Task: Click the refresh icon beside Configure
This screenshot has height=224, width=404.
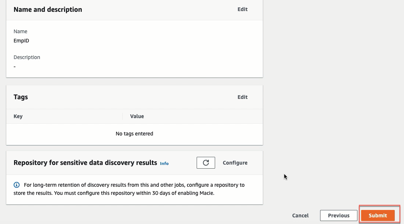Action: click(206, 163)
